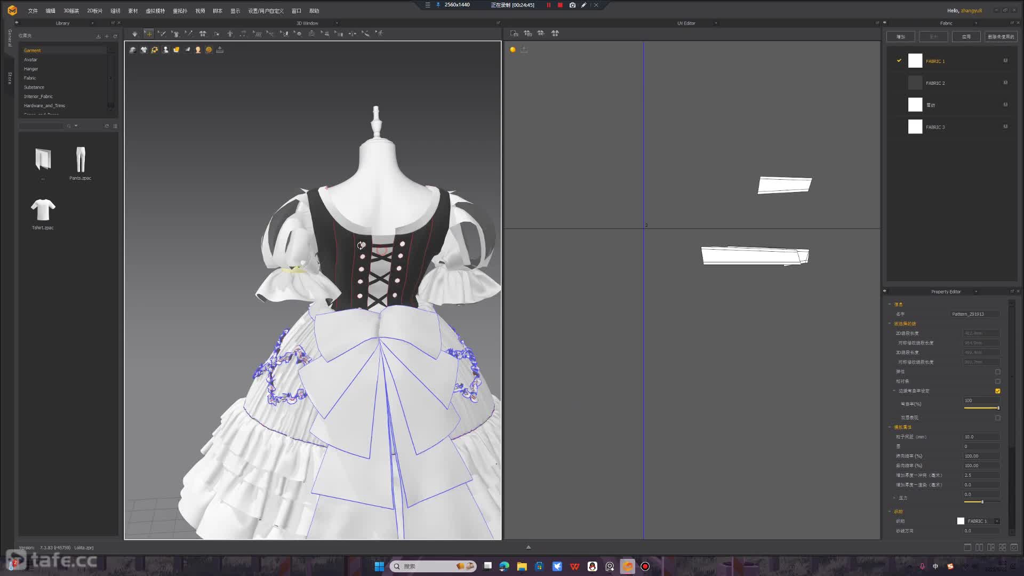Click first UV Editor toolbar icon
This screenshot has height=576, width=1024.
514,33
